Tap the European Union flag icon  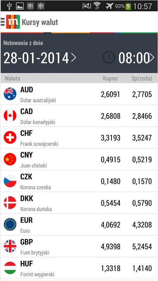tap(10, 224)
